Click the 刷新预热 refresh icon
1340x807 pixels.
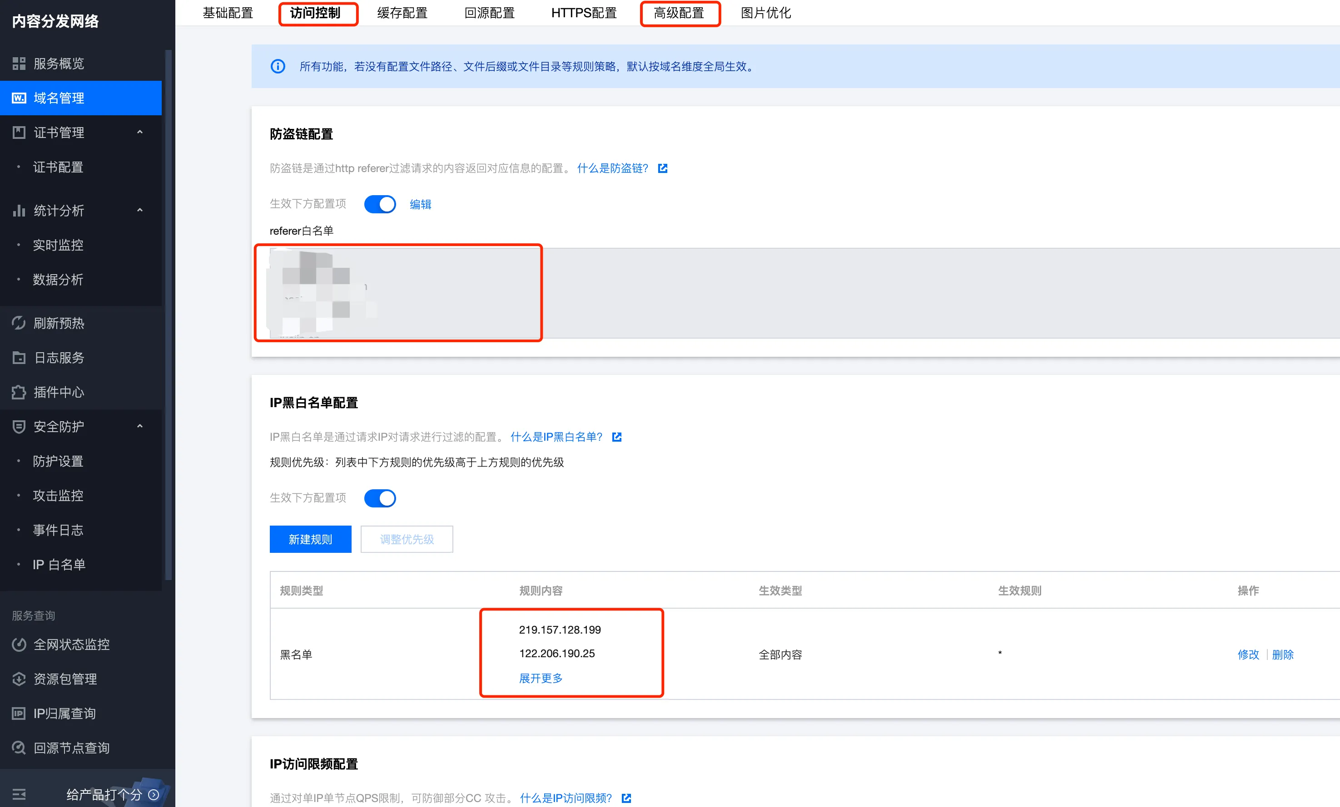19,323
